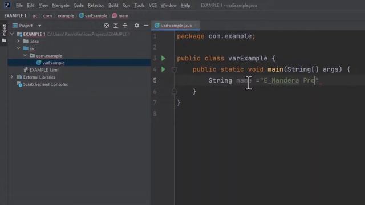
Task: Open the Edit menu
Action: pyautogui.click(x=30, y=5)
